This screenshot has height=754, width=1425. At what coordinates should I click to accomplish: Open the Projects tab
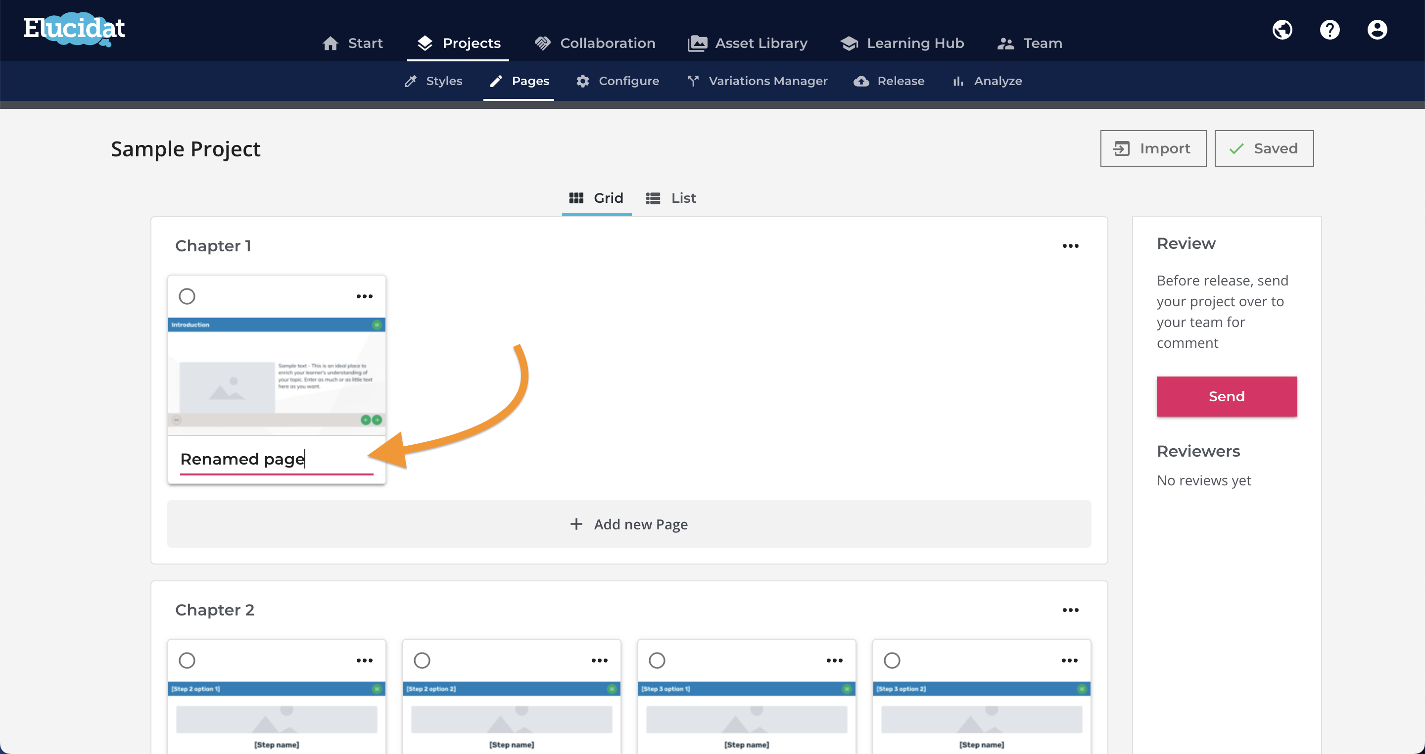tap(459, 43)
